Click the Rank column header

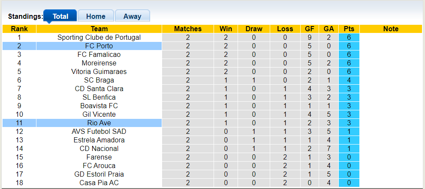pyautogui.click(x=19, y=29)
